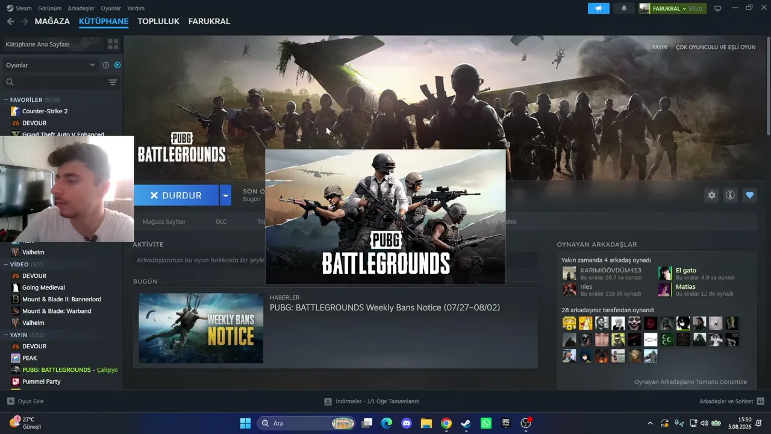The width and height of the screenshot is (771, 434).
Task: Focus the activity post input field
Action: [335, 260]
